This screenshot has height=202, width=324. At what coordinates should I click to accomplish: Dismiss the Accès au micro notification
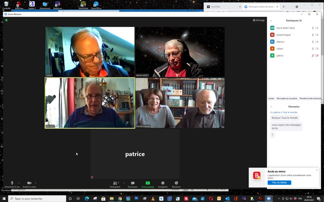coord(317,170)
